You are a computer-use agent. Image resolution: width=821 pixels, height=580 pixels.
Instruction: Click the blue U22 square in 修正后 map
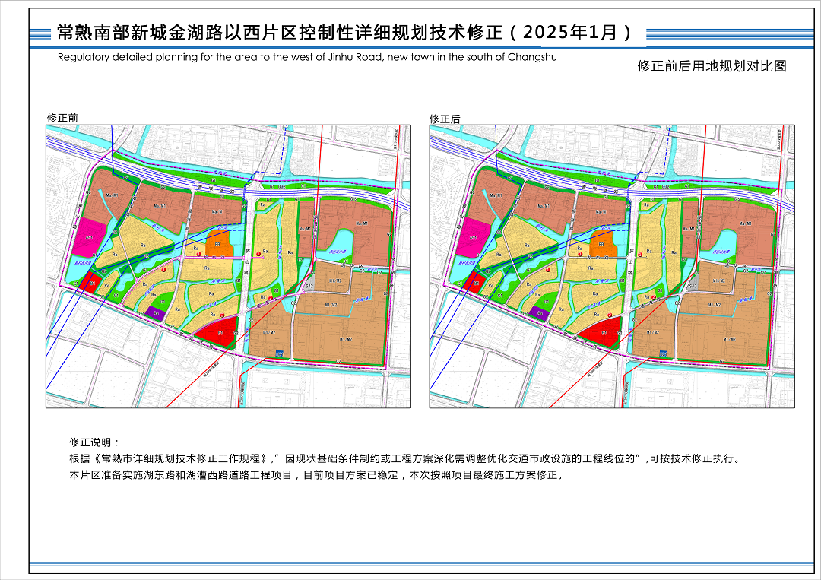tap(663, 353)
